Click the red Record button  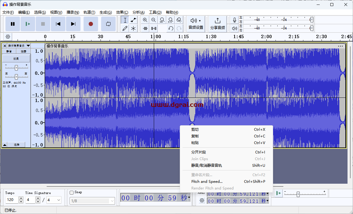coord(91,24)
